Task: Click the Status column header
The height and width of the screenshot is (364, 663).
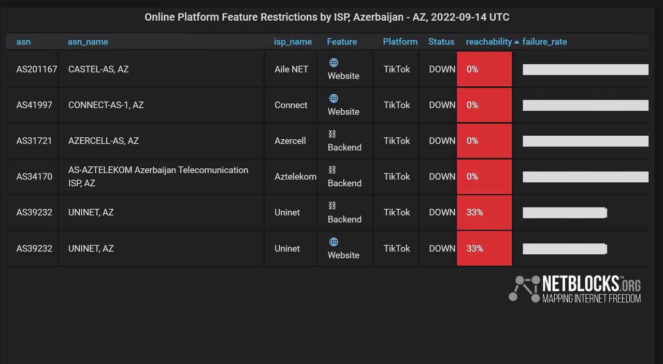Action: (x=441, y=42)
